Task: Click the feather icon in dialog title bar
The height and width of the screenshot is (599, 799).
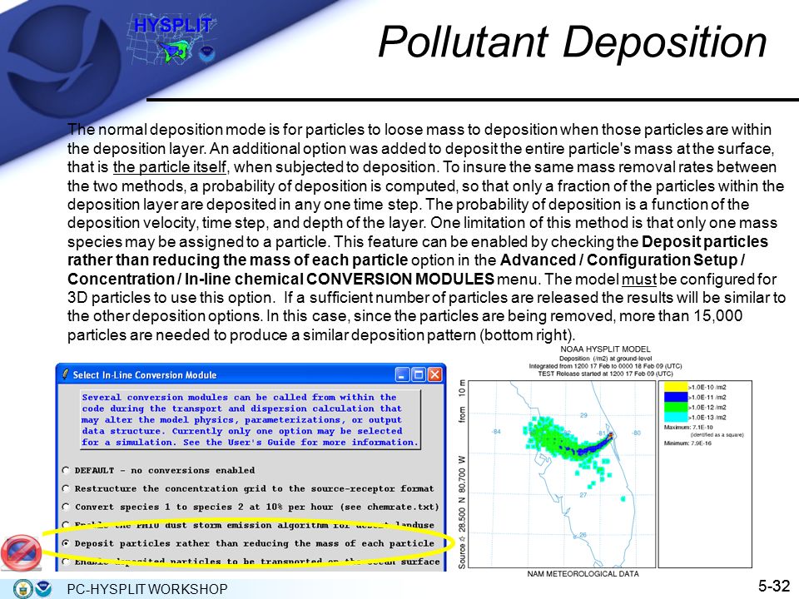Action: pyautogui.click(x=65, y=374)
